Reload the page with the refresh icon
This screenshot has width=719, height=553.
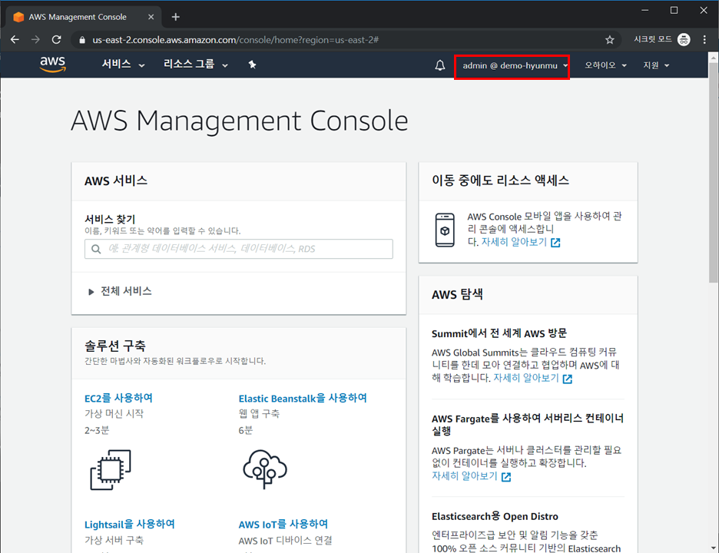point(56,40)
